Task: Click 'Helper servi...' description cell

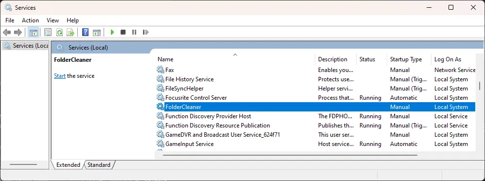Action: (x=336, y=89)
